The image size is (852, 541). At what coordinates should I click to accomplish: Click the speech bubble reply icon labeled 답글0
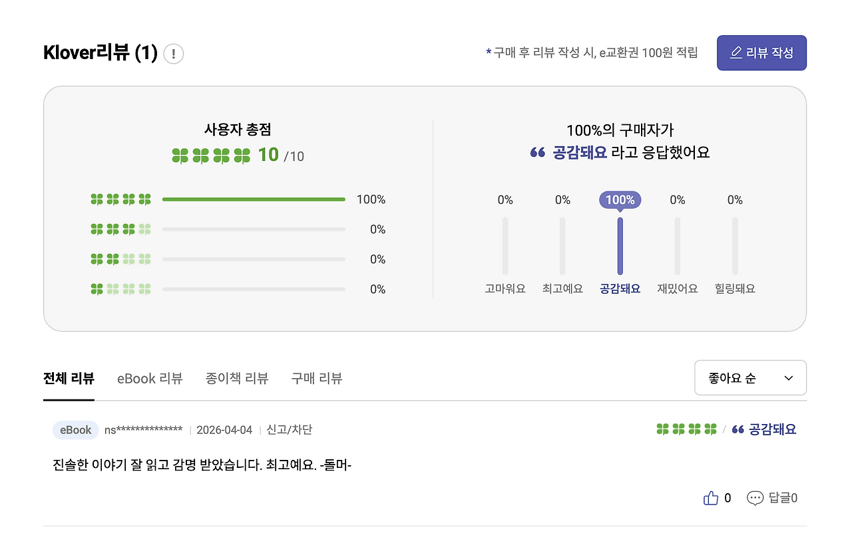[x=755, y=497]
